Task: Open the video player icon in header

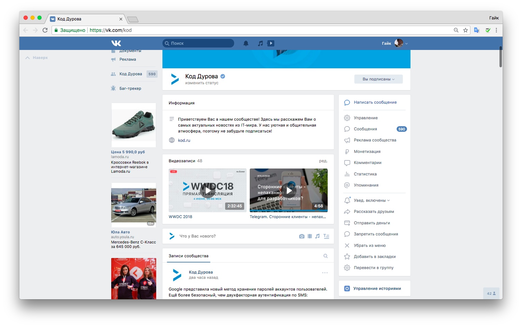Action: click(271, 43)
